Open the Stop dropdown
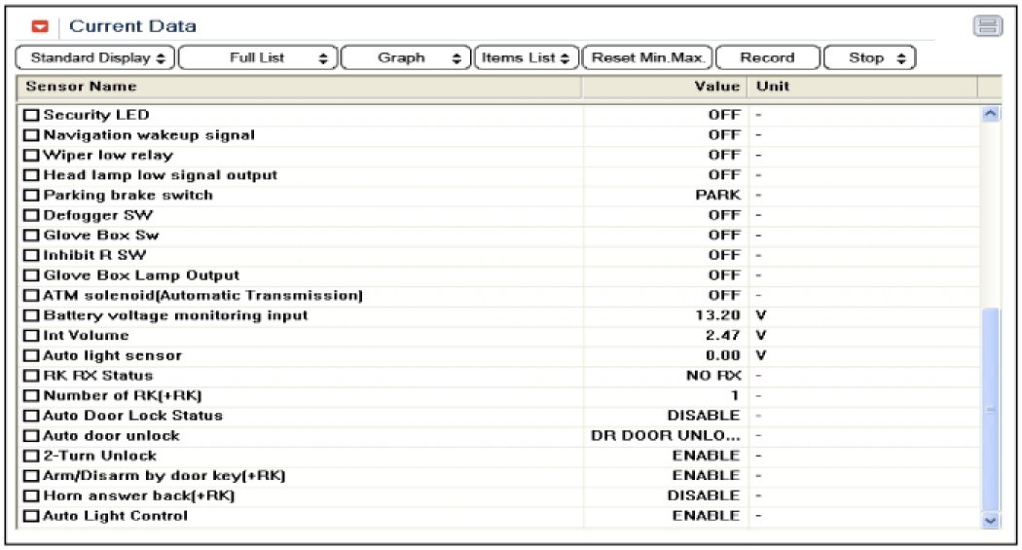The width and height of the screenshot is (1022, 550). (870, 58)
